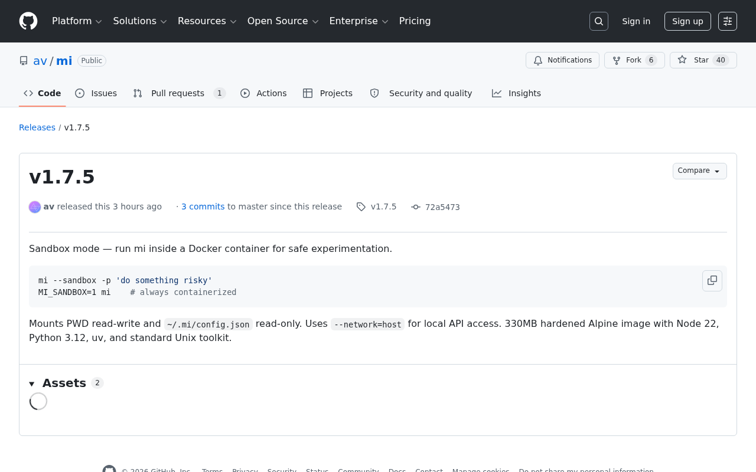Go to the Pricing page
This screenshot has height=472, width=756.
pos(415,21)
